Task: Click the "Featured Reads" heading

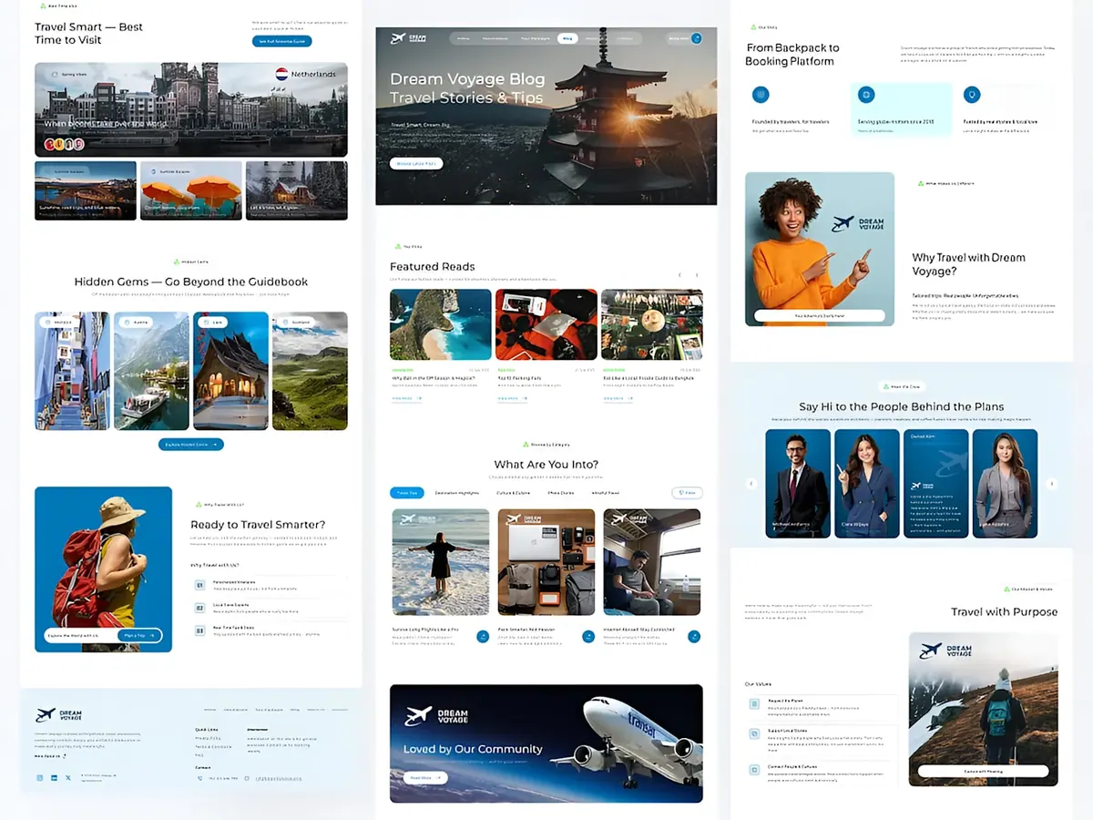Action: point(433,267)
